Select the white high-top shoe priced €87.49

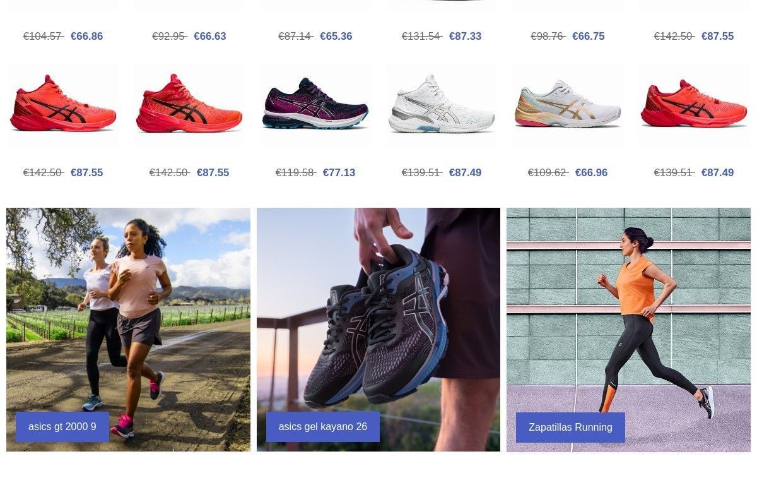click(x=442, y=104)
